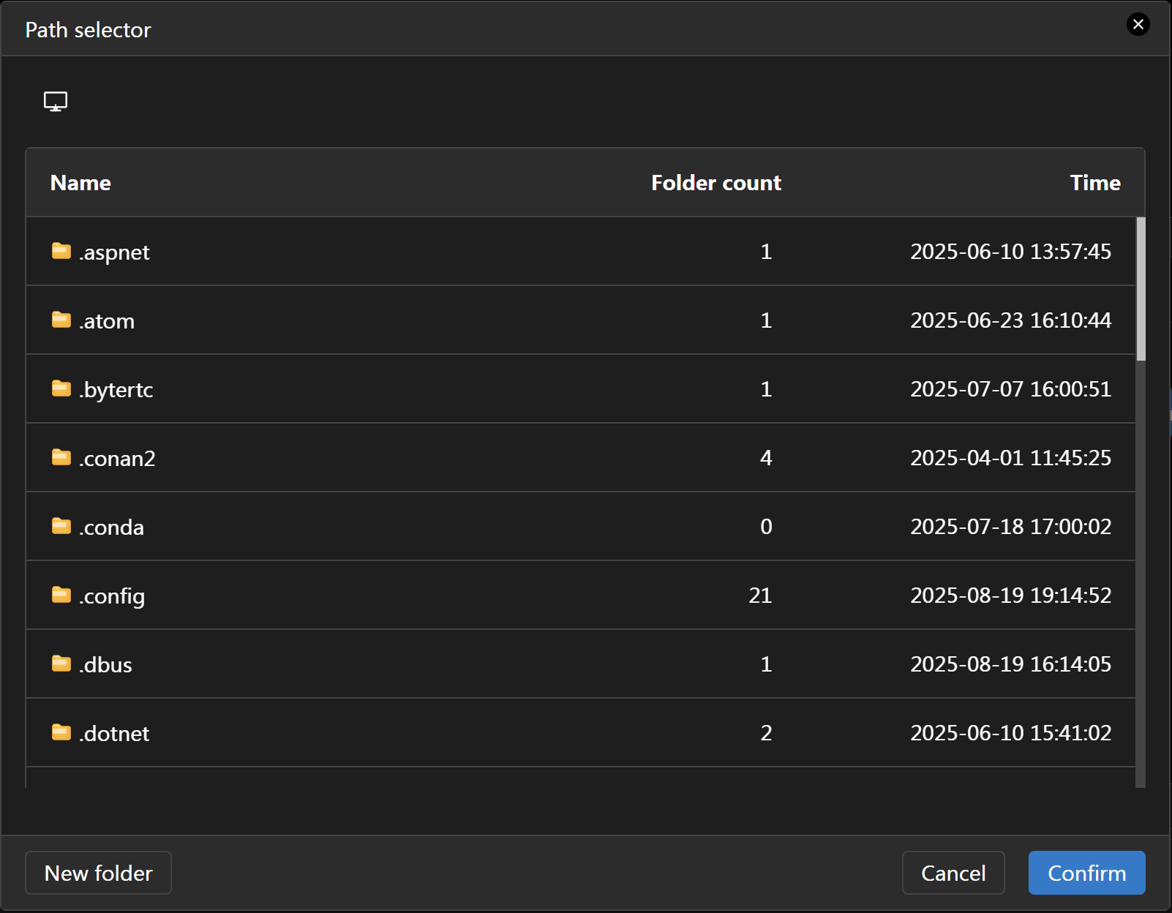The width and height of the screenshot is (1172, 913).
Task: Click the .aspnet folder icon
Action: click(x=61, y=251)
